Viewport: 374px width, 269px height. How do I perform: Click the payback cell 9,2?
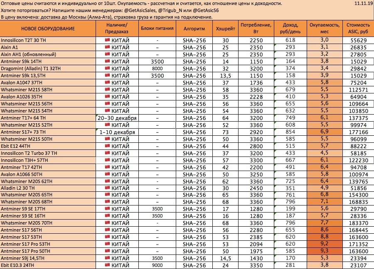tap(325, 244)
